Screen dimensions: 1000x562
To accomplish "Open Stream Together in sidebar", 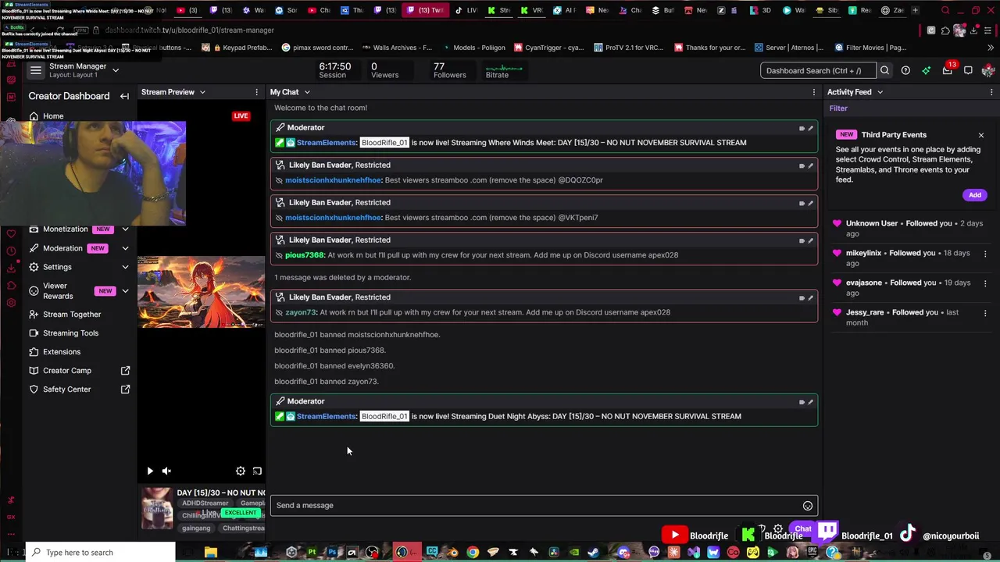I will [x=72, y=315].
